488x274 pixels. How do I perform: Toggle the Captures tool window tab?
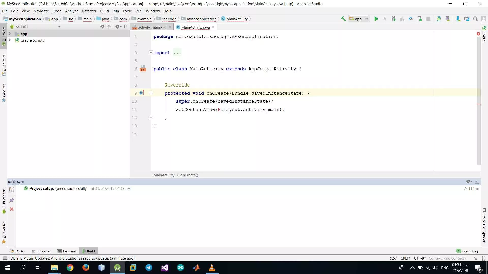4,93
